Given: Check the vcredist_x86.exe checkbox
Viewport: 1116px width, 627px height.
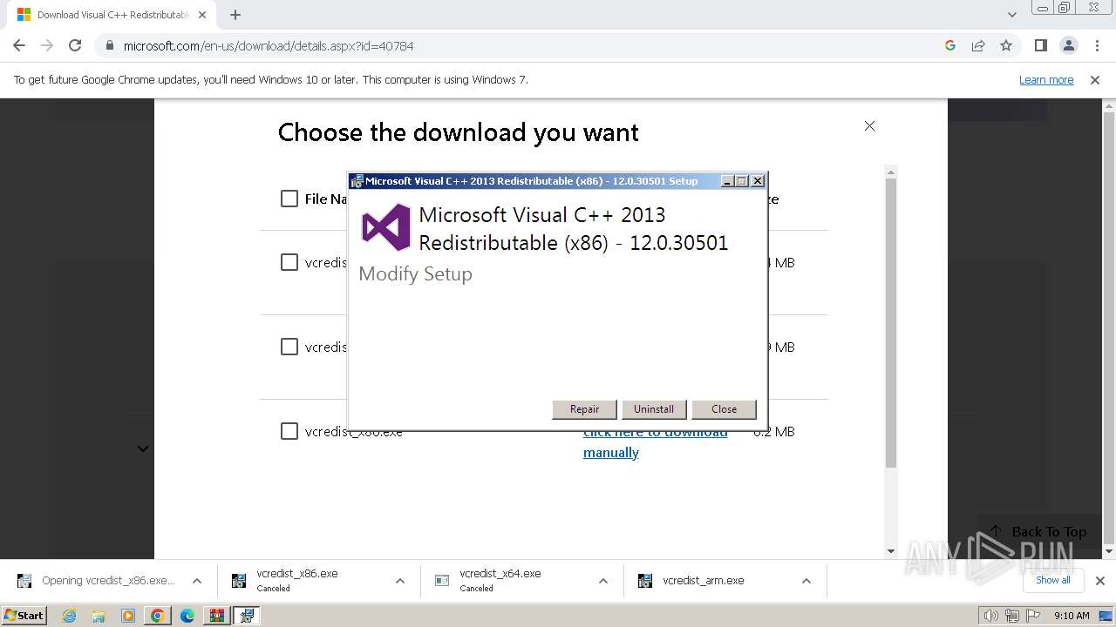Looking at the screenshot, I should (x=289, y=431).
